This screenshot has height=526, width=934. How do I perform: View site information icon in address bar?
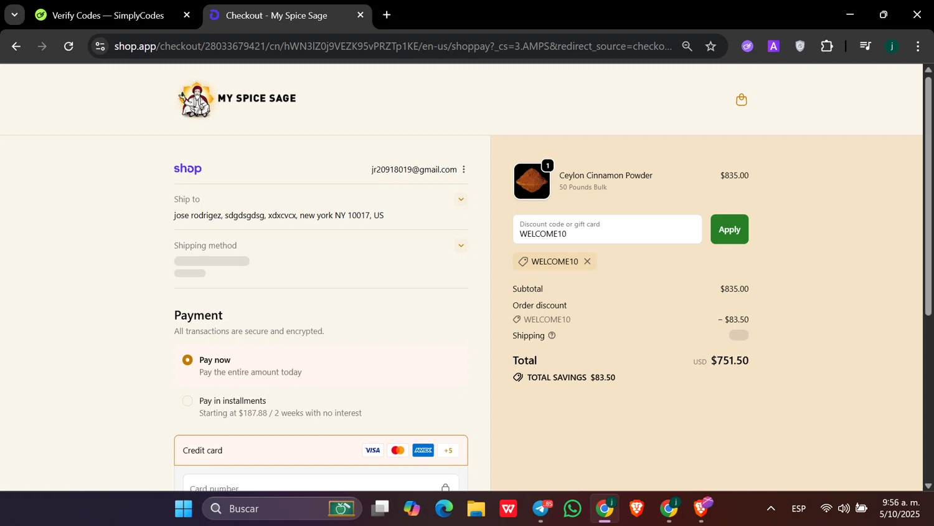pos(100,46)
